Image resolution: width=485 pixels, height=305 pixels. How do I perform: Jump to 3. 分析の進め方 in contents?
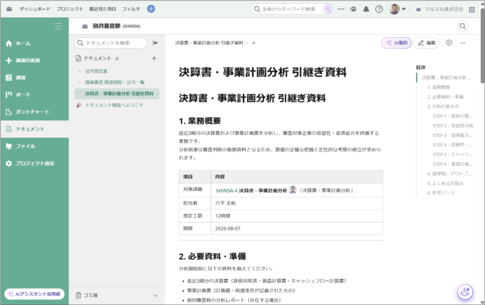point(443,107)
